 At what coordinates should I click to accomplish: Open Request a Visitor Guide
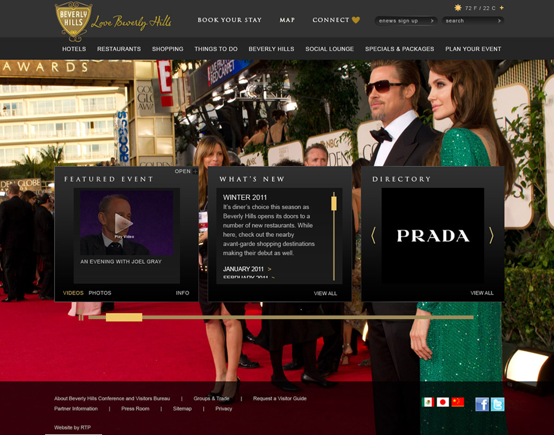280,398
